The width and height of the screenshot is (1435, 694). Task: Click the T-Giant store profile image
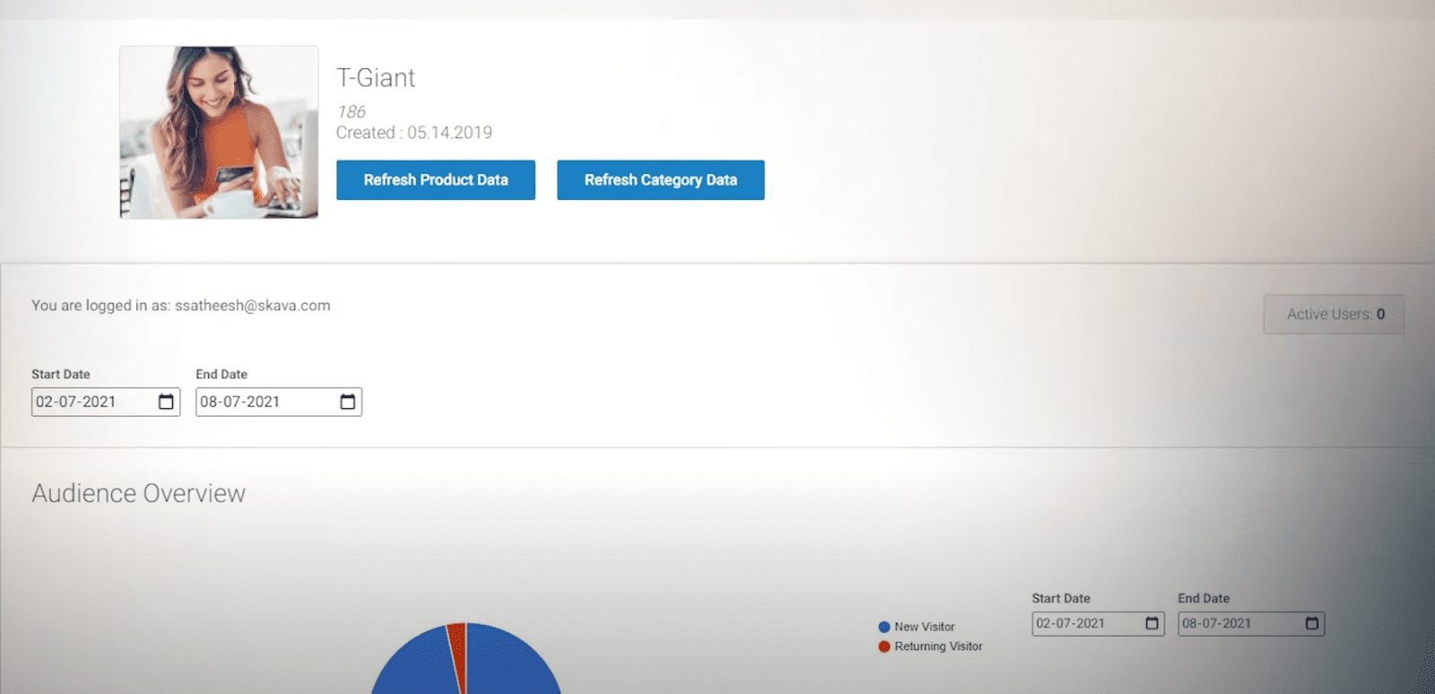coord(219,132)
